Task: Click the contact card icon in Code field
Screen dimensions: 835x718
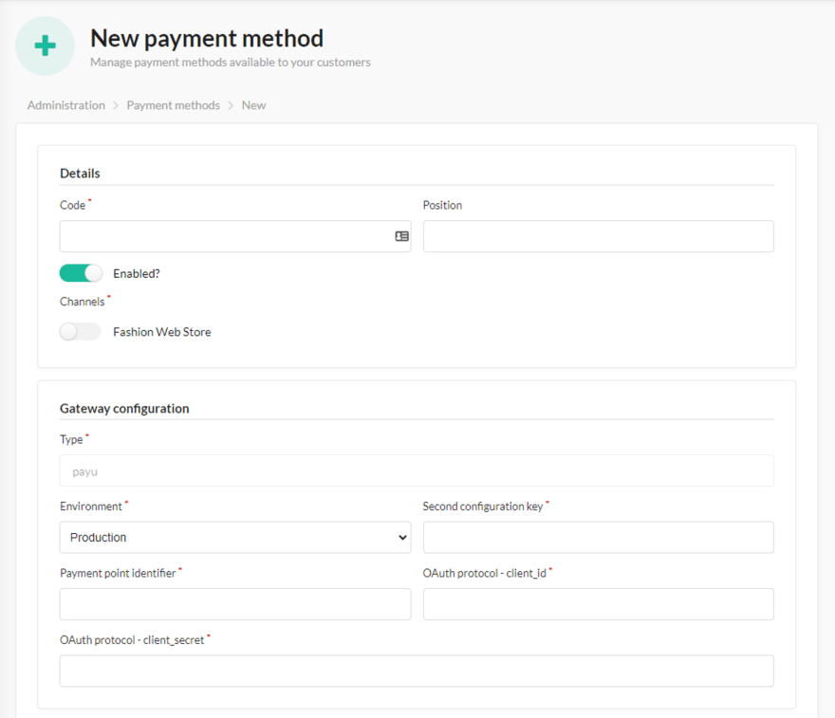Action: 401,236
